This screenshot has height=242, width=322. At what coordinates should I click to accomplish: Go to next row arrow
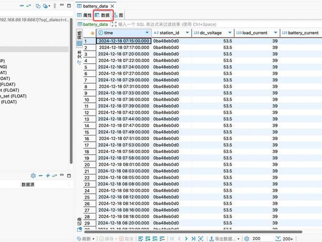click(x=186, y=239)
